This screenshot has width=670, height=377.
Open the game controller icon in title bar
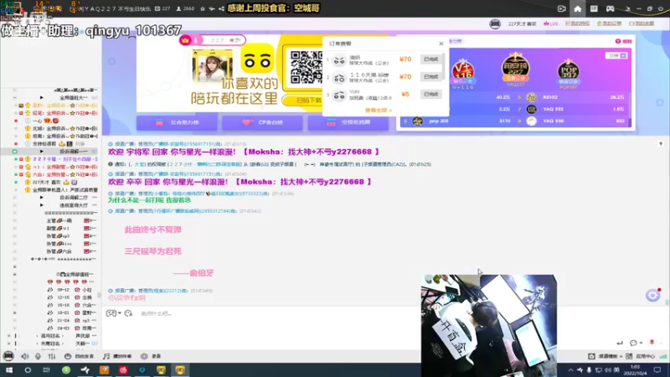point(611,8)
